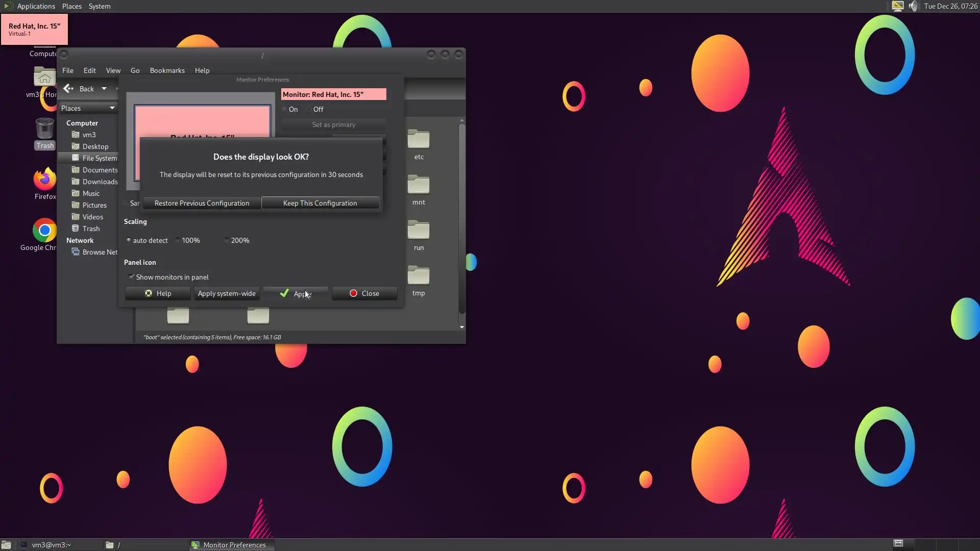Image resolution: width=980 pixels, height=551 pixels.
Task: Open the etc folder icon
Action: pos(419,140)
